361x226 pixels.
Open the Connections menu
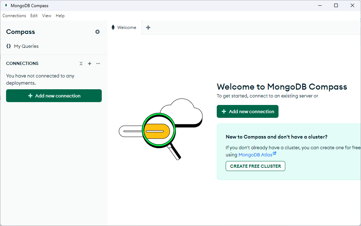pyautogui.click(x=14, y=16)
